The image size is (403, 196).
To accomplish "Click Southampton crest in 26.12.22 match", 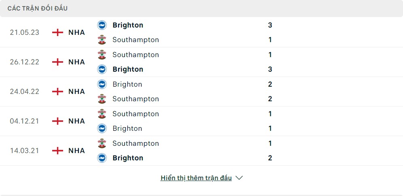I will point(102,55).
